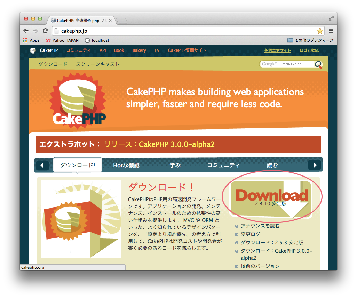
Task: Open the コミュニティ top nav link
Action: click(x=78, y=50)
